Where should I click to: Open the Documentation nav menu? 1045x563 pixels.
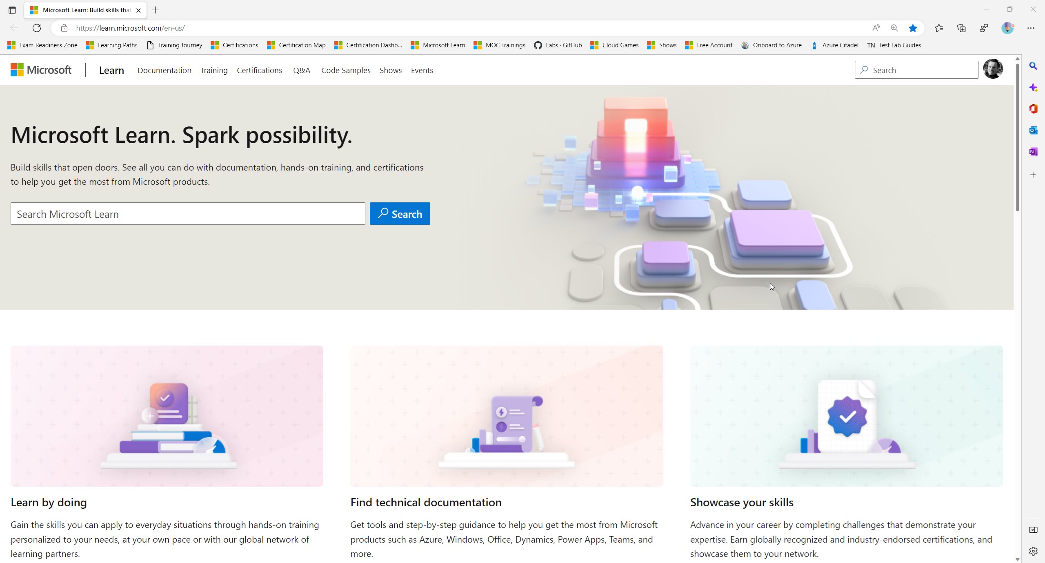pos(165,70)
